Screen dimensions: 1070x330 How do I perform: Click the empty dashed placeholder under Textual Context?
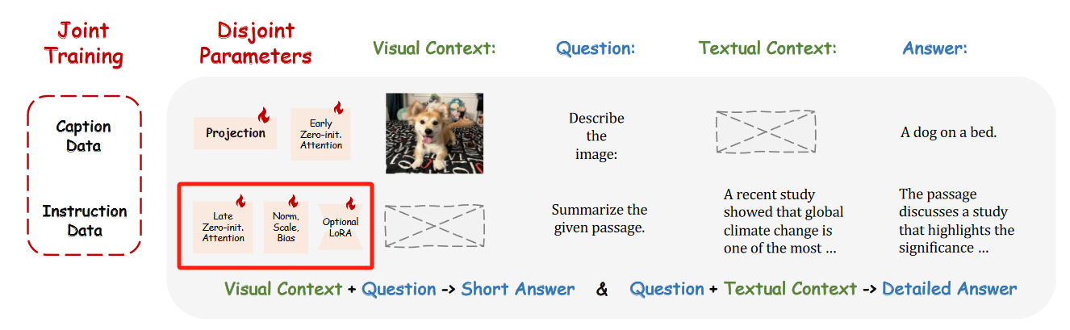pyautogui.click(x=766, y=129)
